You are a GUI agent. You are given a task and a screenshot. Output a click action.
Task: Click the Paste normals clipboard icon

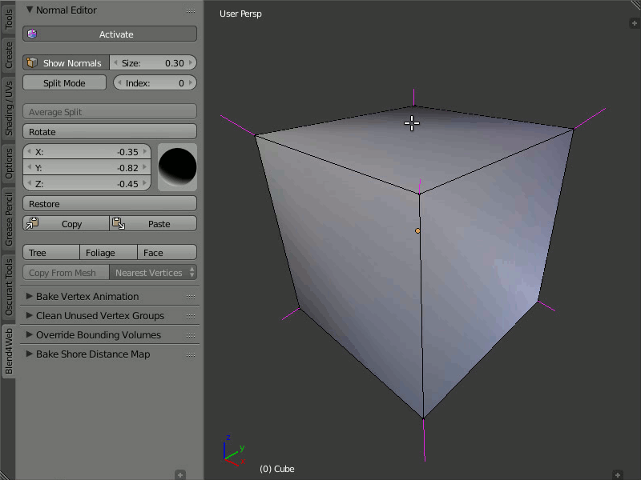coord(118,224)
